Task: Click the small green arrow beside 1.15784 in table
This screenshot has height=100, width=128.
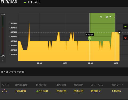Action: [x=37, y=91]
